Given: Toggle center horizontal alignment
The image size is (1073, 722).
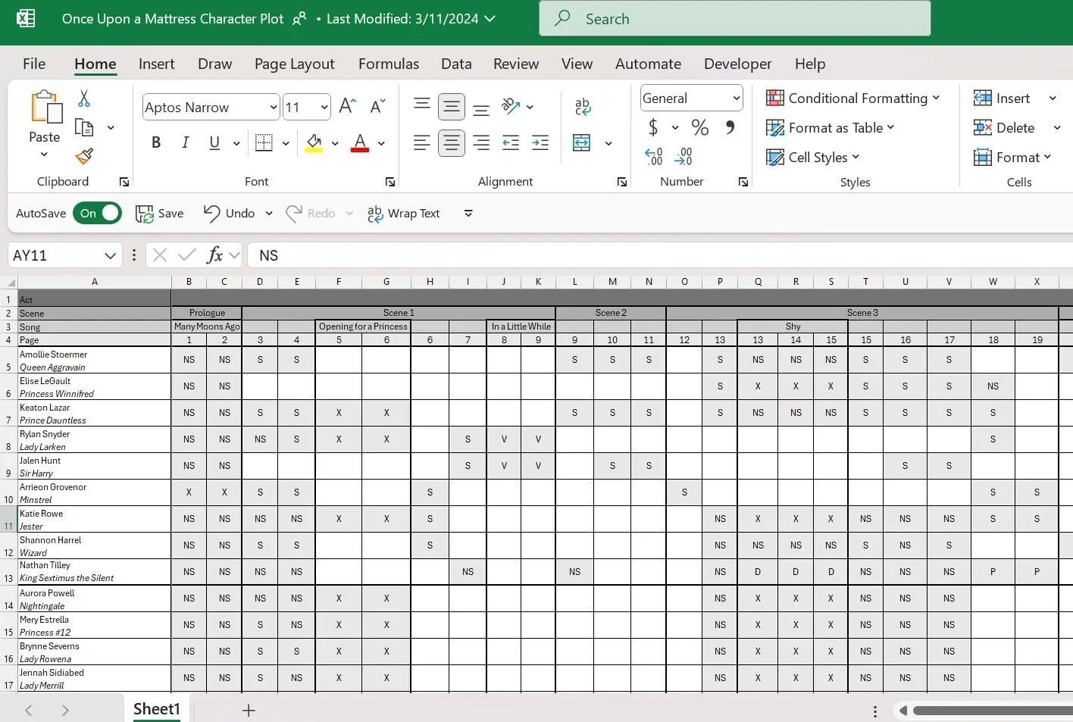Looking at the screenshot, I should pos(452,142).
